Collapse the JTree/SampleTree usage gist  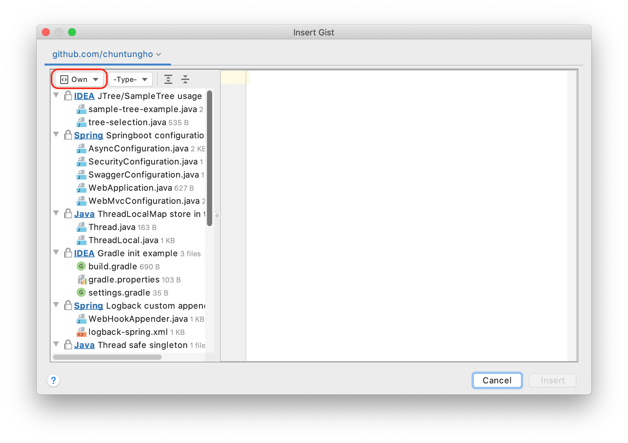tap(56, 95)
